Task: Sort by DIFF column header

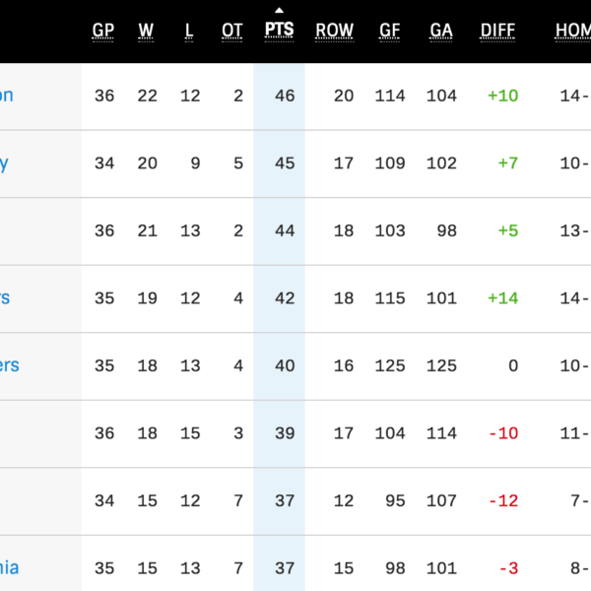Action: [497, 31]
